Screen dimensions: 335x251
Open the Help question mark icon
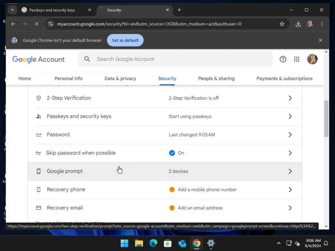(x=283, y=59)
